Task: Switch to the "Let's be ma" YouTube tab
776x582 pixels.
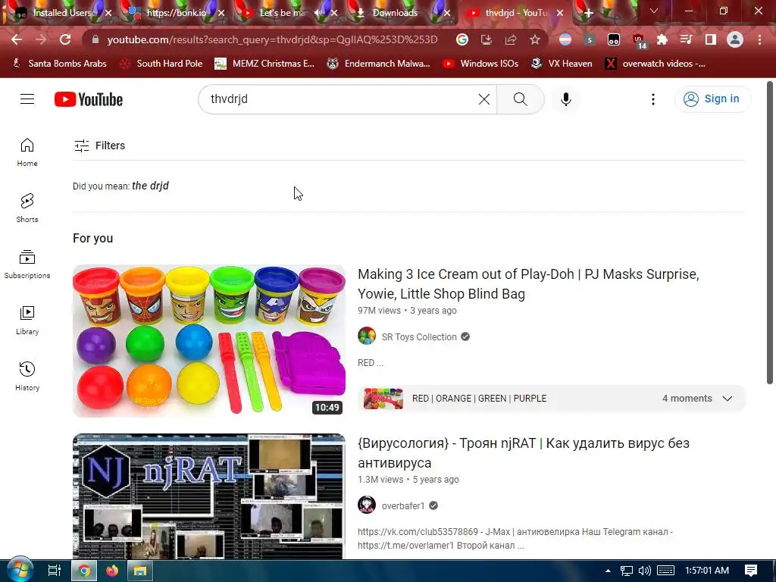Action: click(282, 13)
